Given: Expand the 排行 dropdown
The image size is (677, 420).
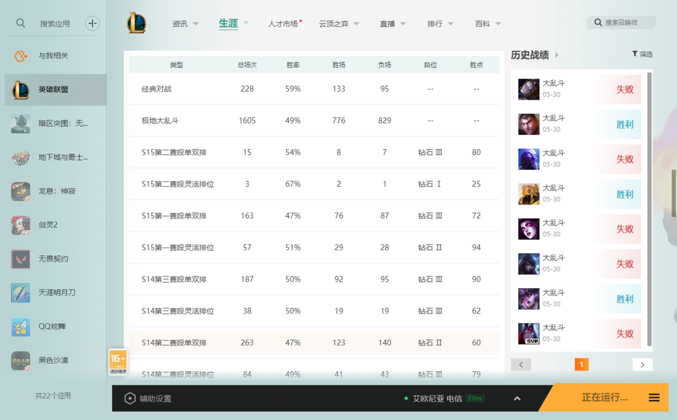Looking at the screenshot, I should tap(451, 24).
